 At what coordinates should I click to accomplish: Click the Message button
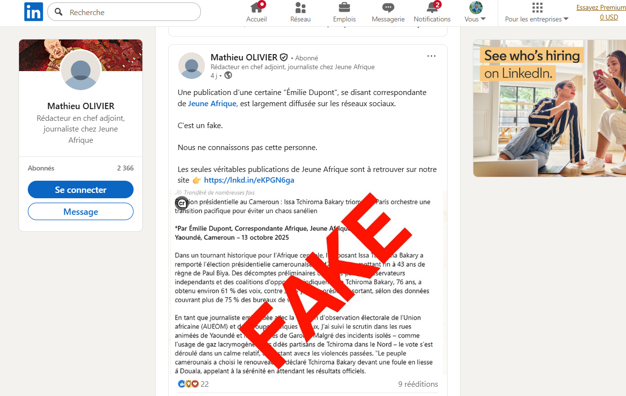[x=80, y=211]
